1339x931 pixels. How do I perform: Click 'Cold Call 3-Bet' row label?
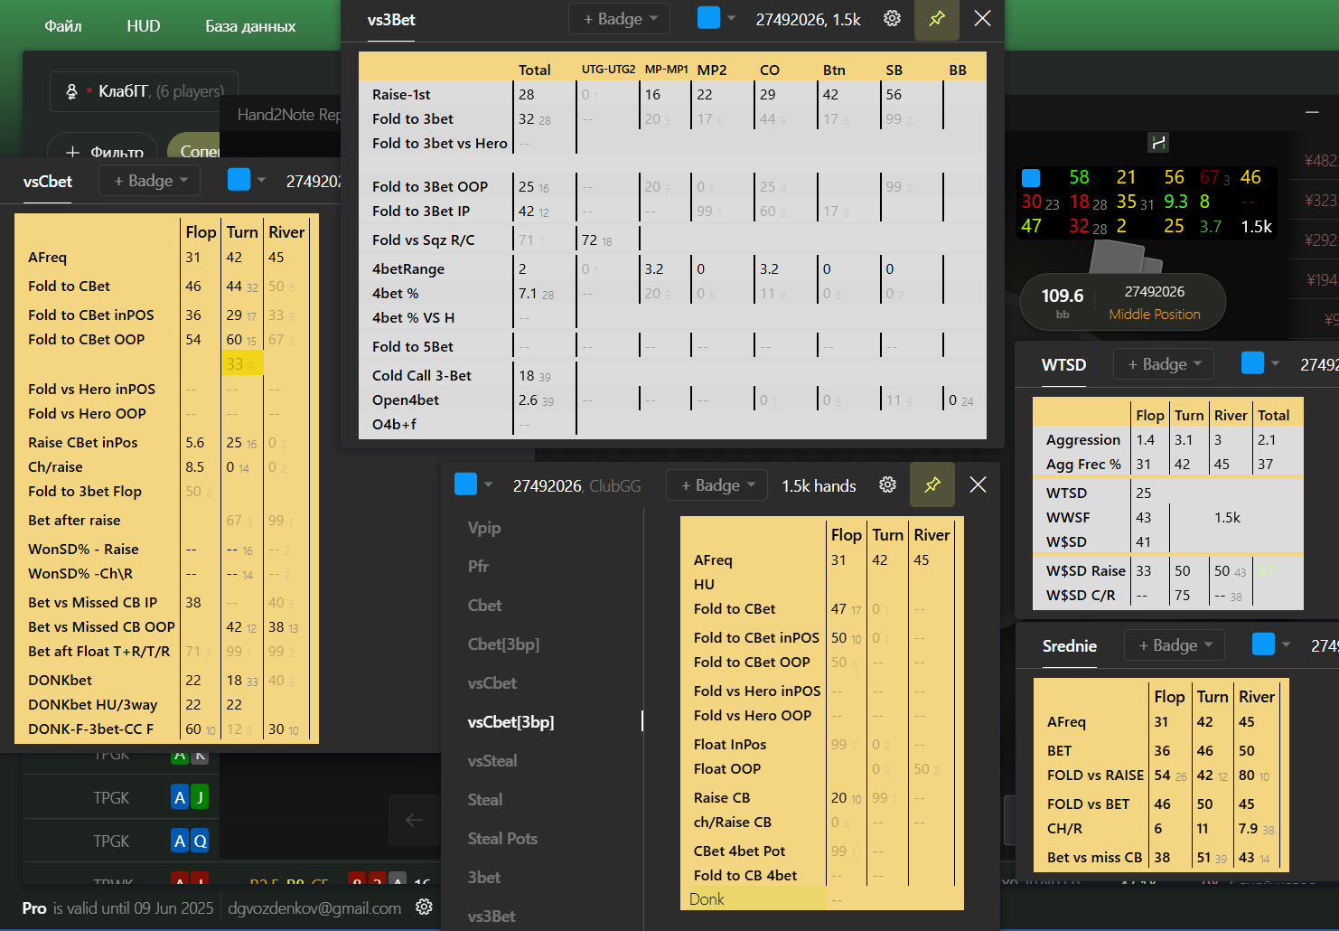(422, 375)
